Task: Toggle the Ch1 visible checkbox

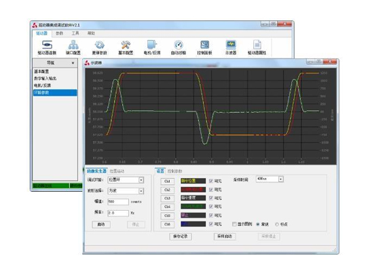Action: point(211,181)
